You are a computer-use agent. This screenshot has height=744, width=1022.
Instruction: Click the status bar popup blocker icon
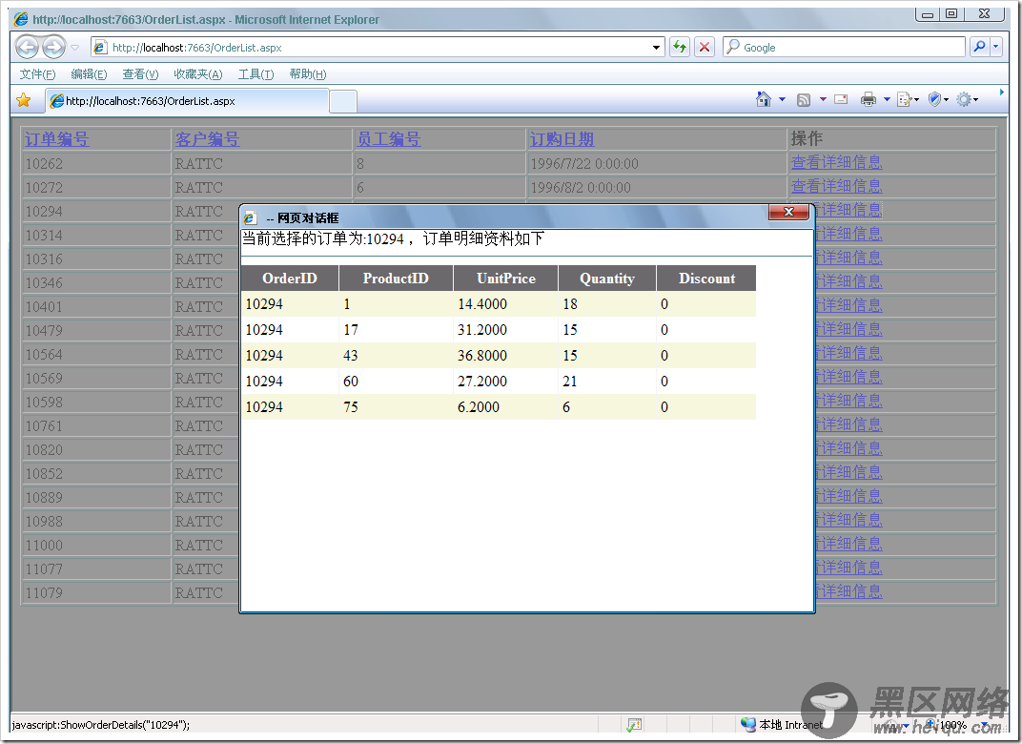634,724
